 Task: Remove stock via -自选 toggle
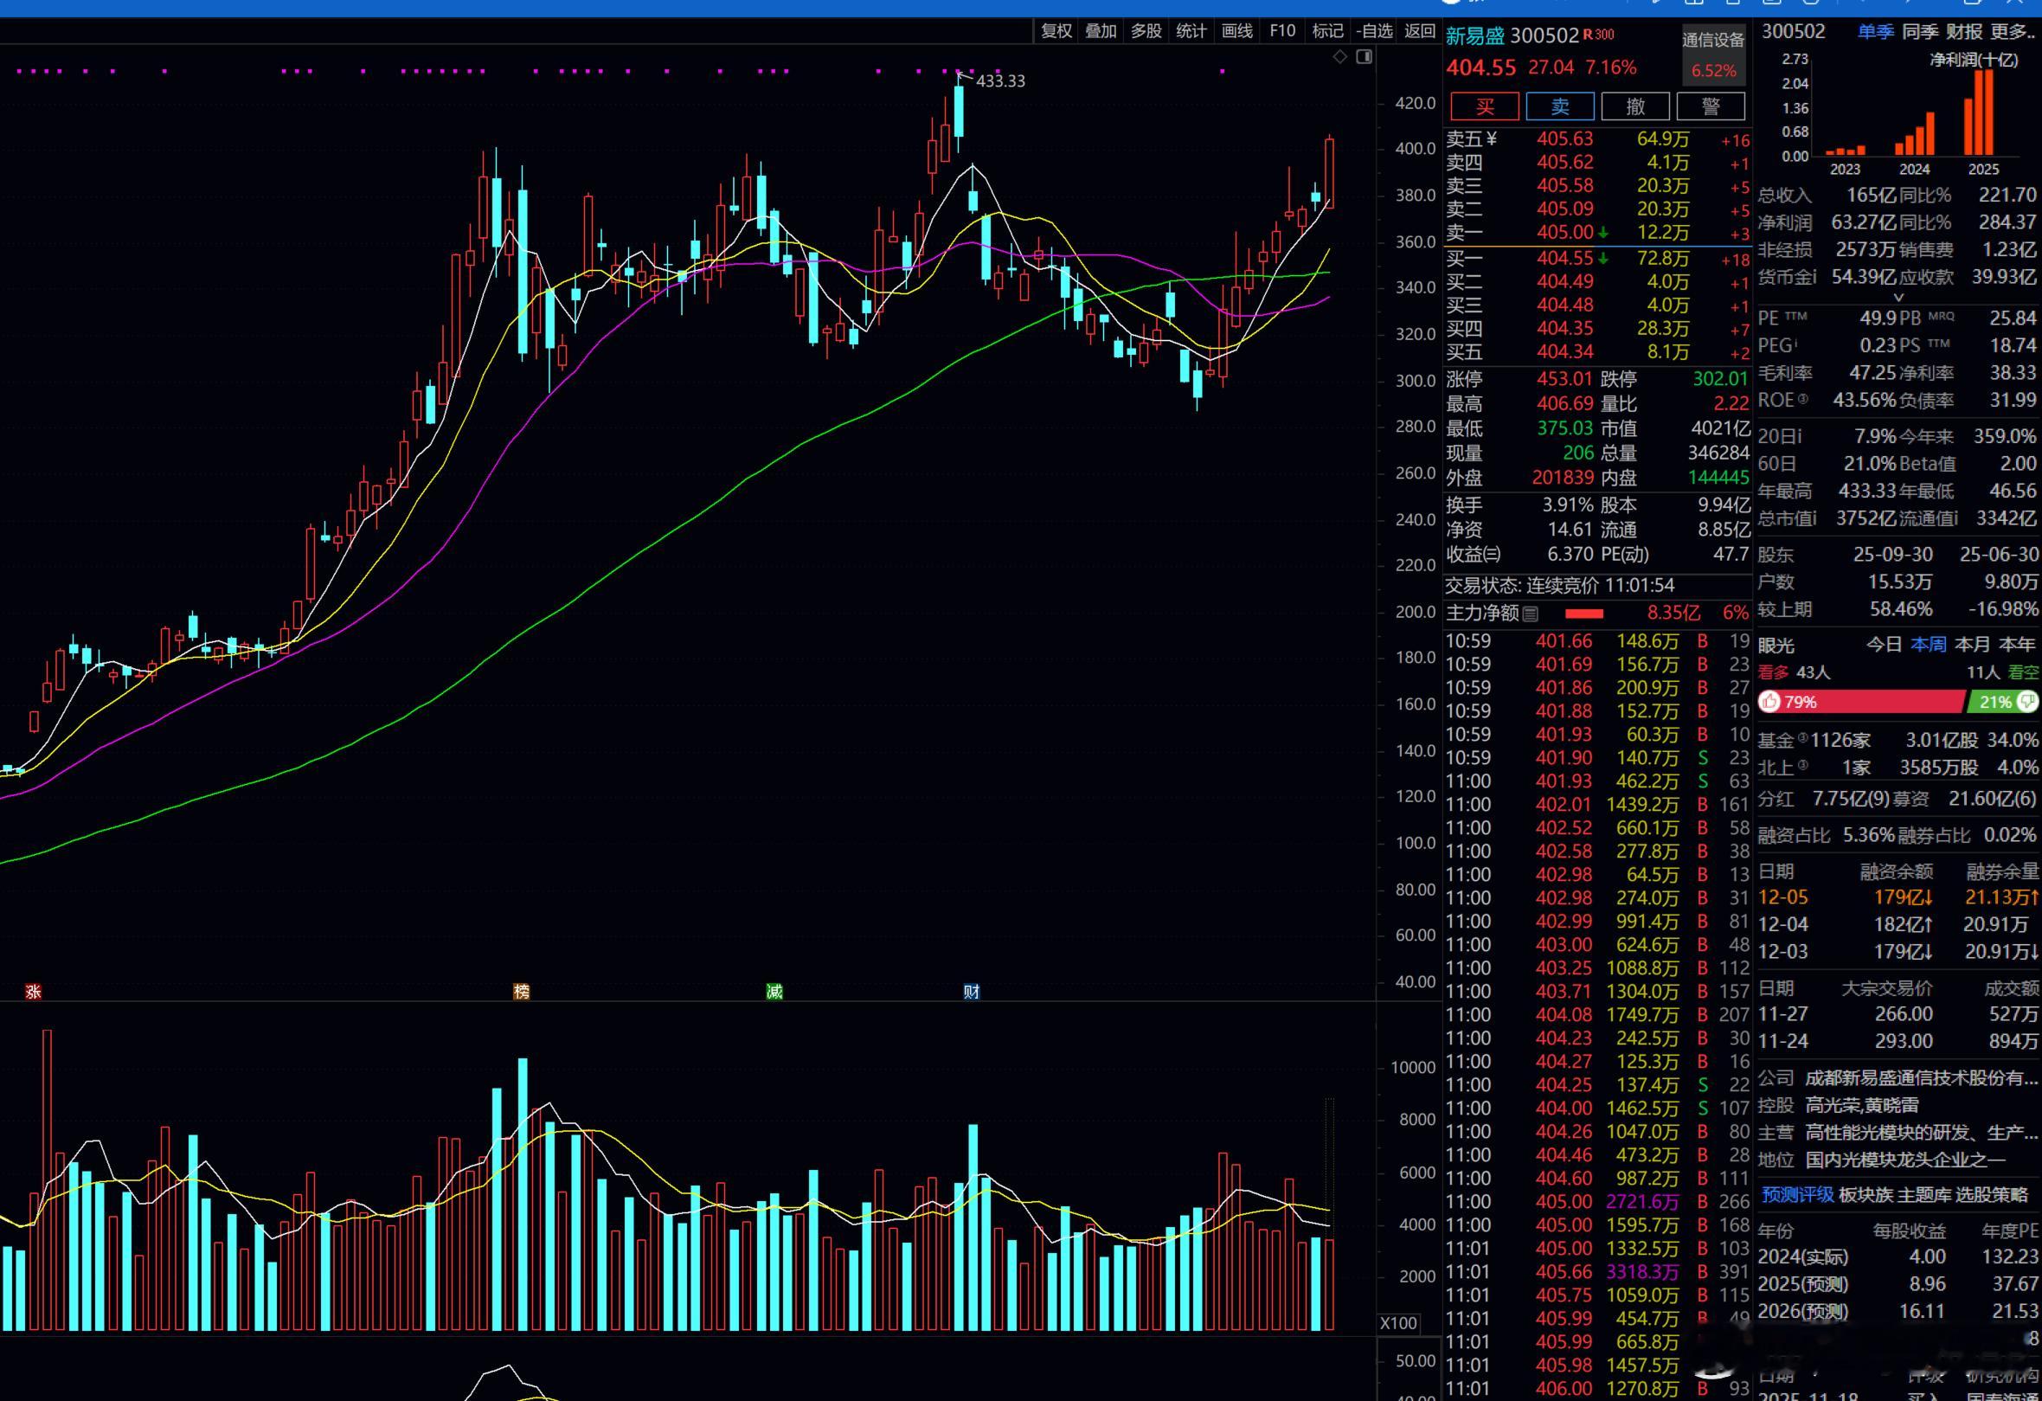tap(1374, 32)
